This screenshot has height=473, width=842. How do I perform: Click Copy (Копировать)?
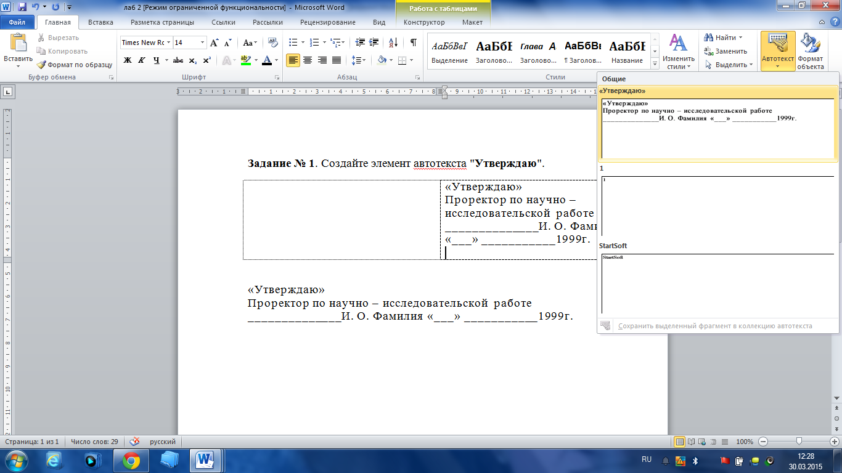(62, 51)
